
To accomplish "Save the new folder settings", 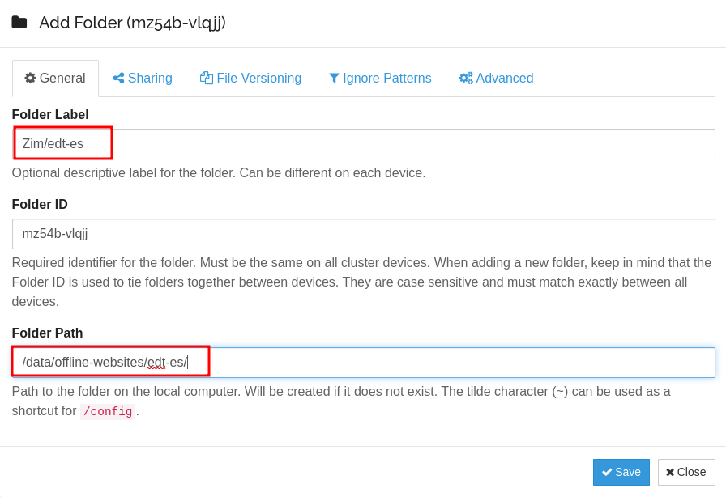I will click(x=621, y=472).
